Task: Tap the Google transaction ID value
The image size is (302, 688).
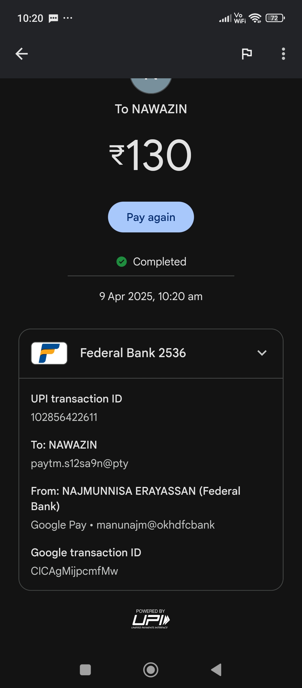Action: point(74,571)
